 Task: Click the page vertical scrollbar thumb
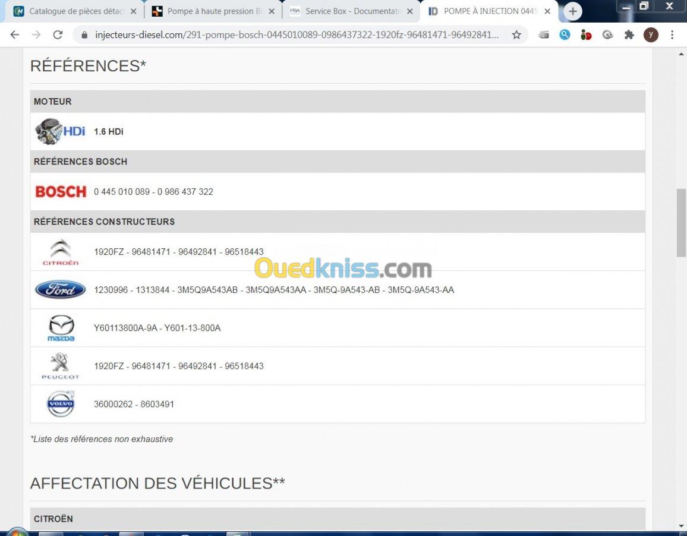pyautogui.click(x=681, y=223)
